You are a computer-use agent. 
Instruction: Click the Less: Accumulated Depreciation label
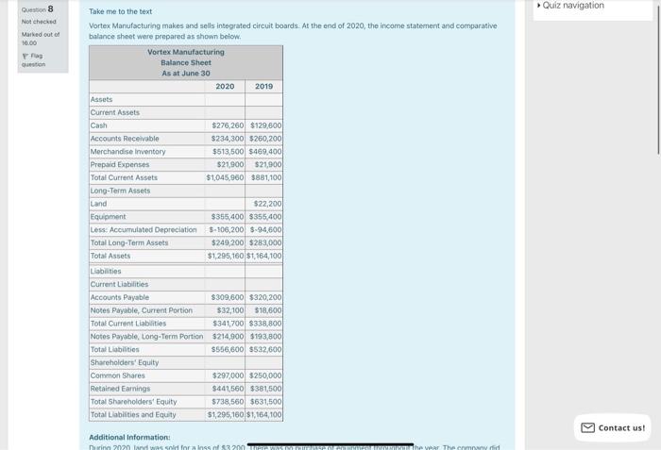[x=144, y=230]
